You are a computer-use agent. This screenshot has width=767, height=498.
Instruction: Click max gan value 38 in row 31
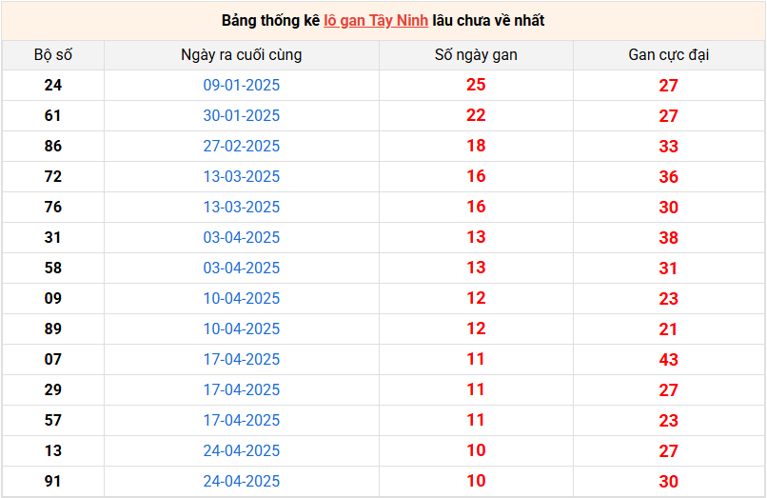click(668, 238)
